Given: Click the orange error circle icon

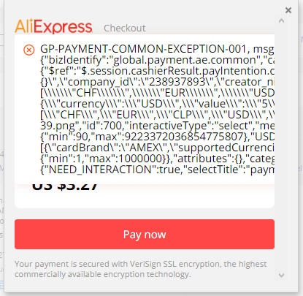Looking at the screenshot, I should pos(29,50).
